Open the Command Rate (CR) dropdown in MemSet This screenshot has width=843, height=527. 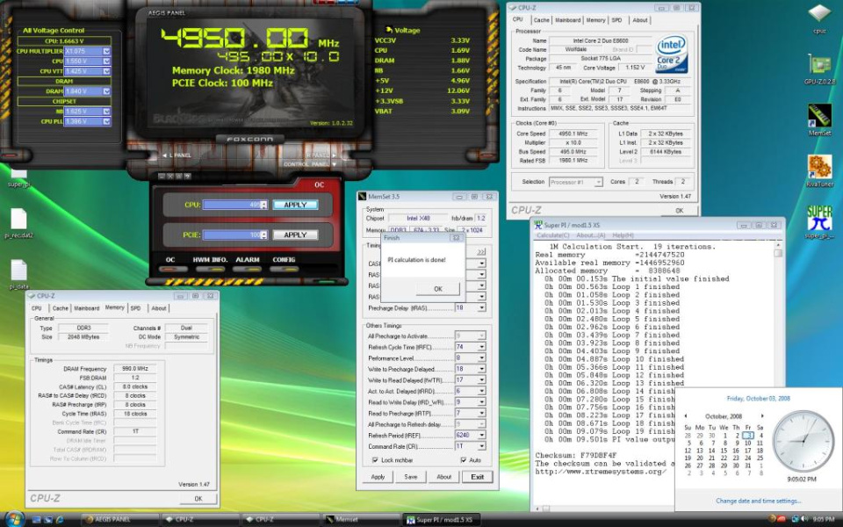pyautogui.click(x=481, y=446)
